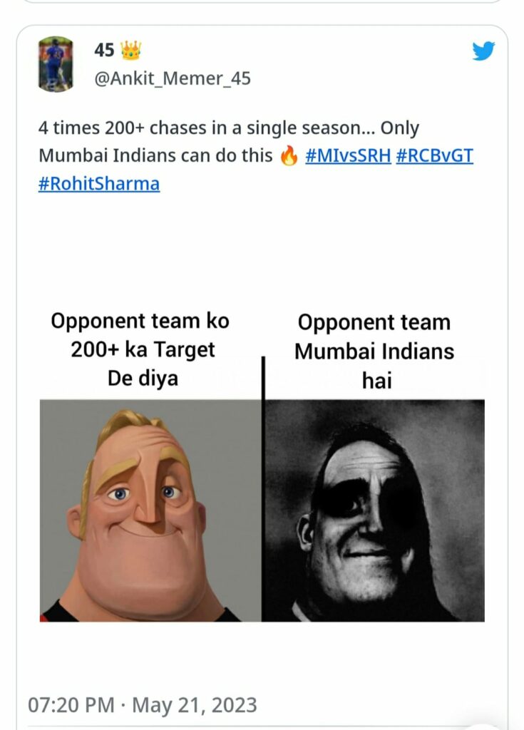The height and width of the screenshot is (730, 524).
Task: Click "De diya" in the left caption
Action: tap(143, 378)
